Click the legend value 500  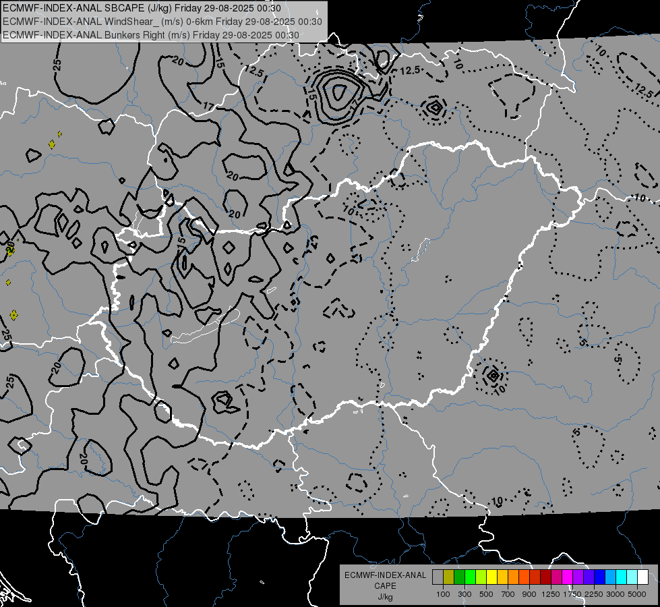[486, 594]
